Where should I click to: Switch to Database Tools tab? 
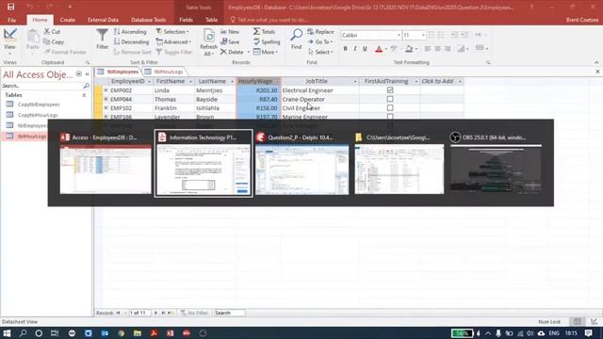148,20
